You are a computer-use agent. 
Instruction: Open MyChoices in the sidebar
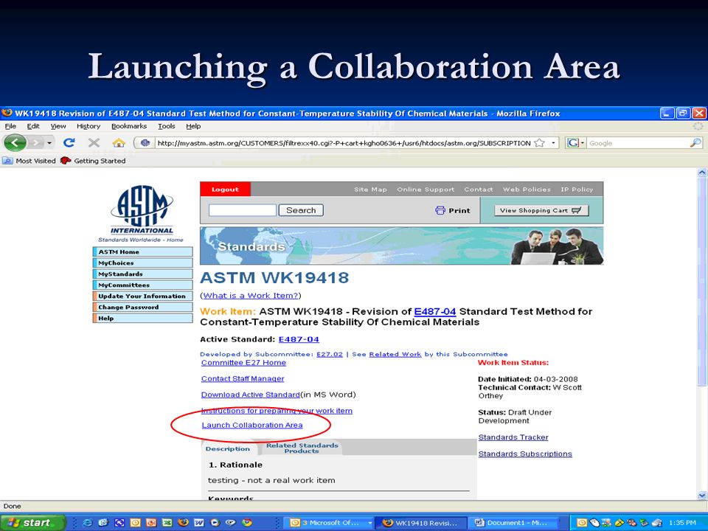point(142,263)
